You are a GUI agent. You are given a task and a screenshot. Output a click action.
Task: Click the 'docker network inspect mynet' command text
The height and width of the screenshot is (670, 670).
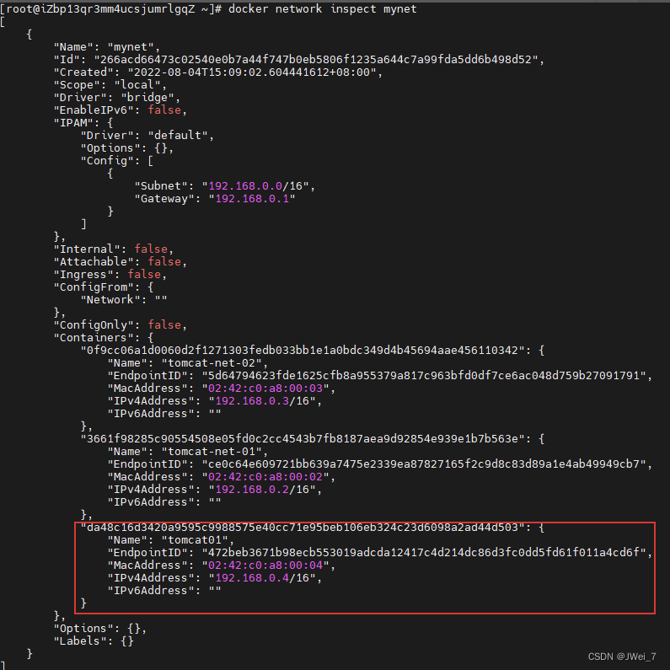pyautogui.click(x=323, y=9)
